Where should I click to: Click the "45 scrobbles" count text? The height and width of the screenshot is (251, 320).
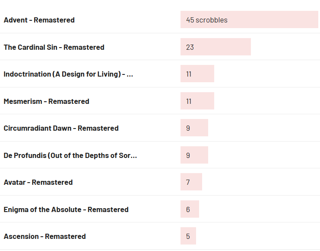point(207,20)
